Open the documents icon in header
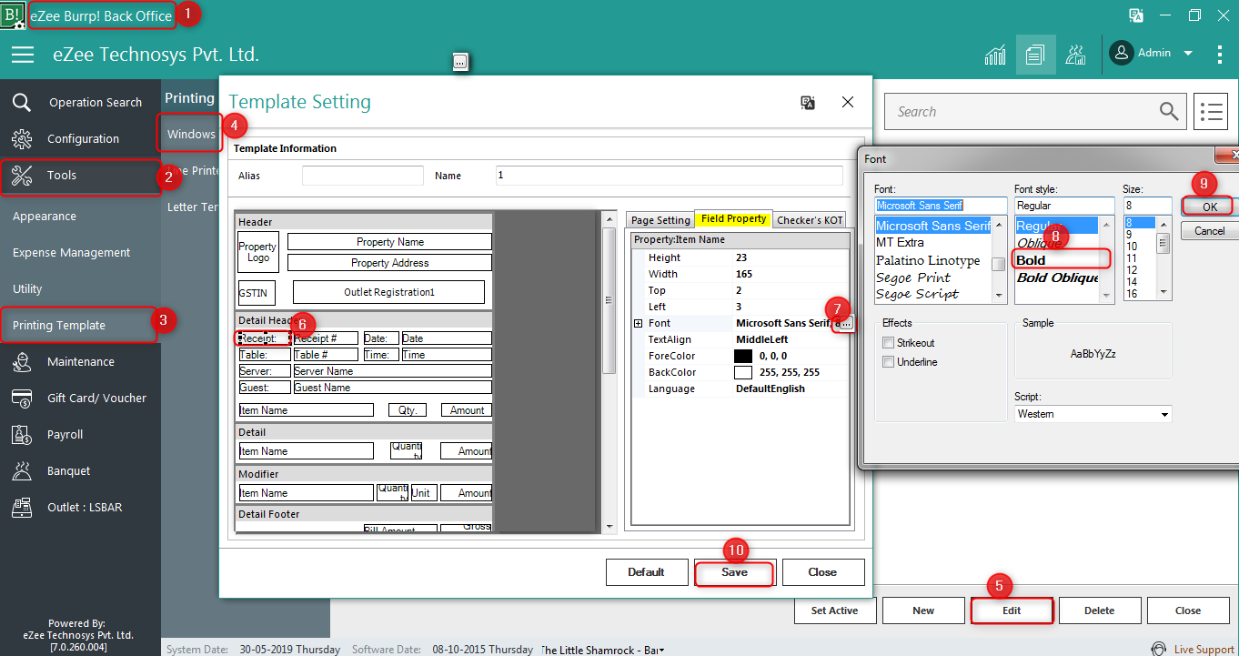1239x656 pixels. pos(1034,55)
